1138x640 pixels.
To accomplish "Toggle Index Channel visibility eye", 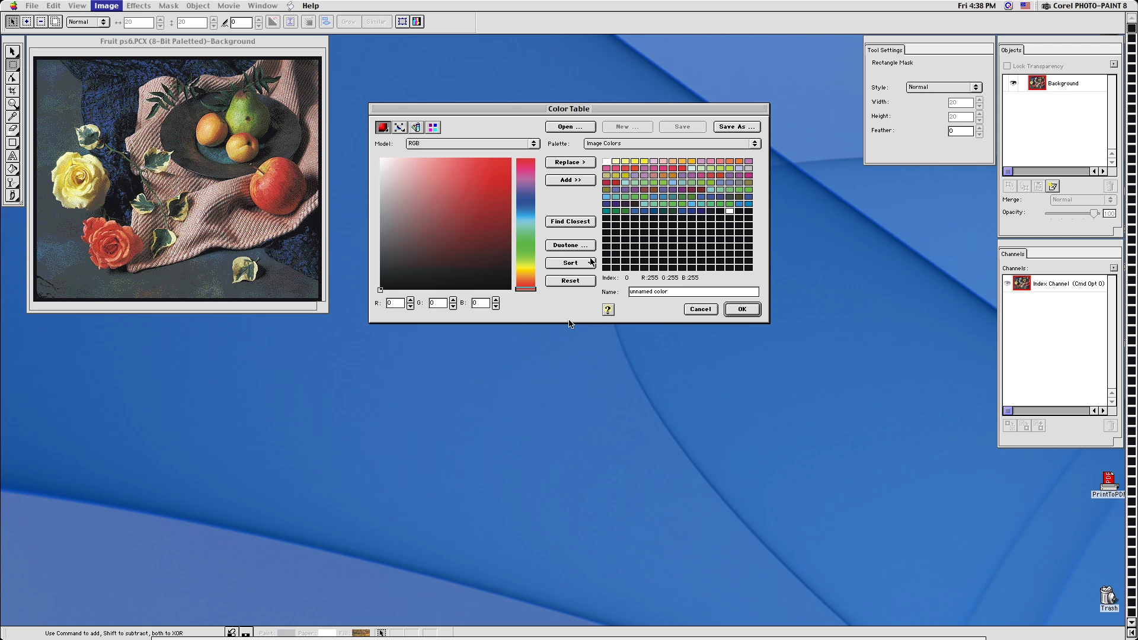I will click(x=1007, y=283).
